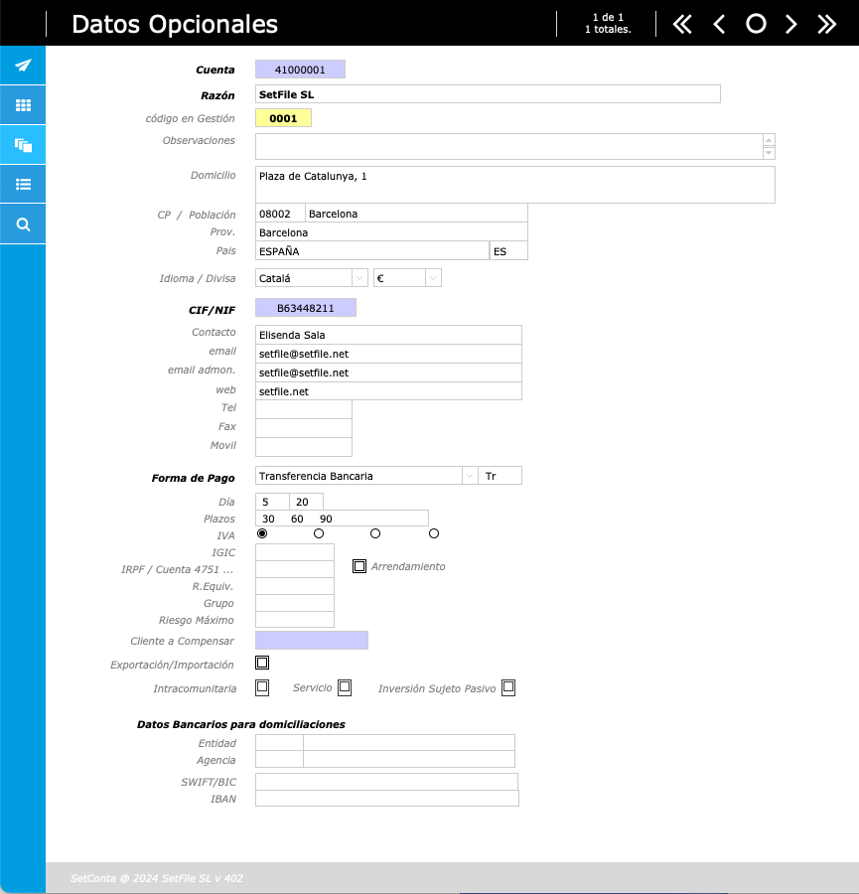Click the paper plane icon in sidebar
859x894 pixels.
coord(23,66)
